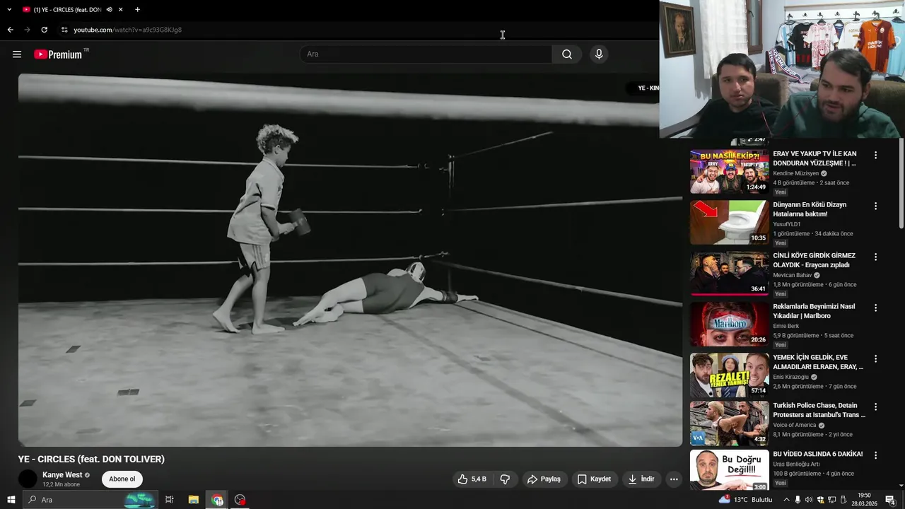Open more actions three-dot menu

tap(674, 479)
